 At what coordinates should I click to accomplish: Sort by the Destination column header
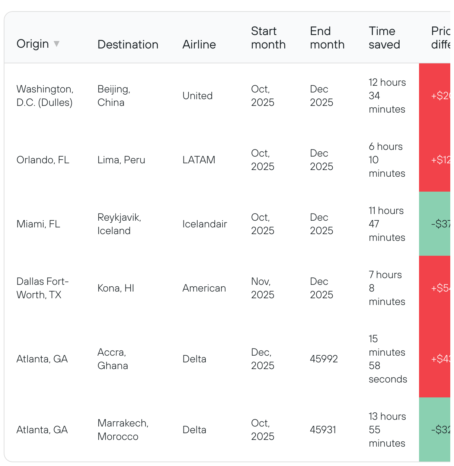(128, 44)
